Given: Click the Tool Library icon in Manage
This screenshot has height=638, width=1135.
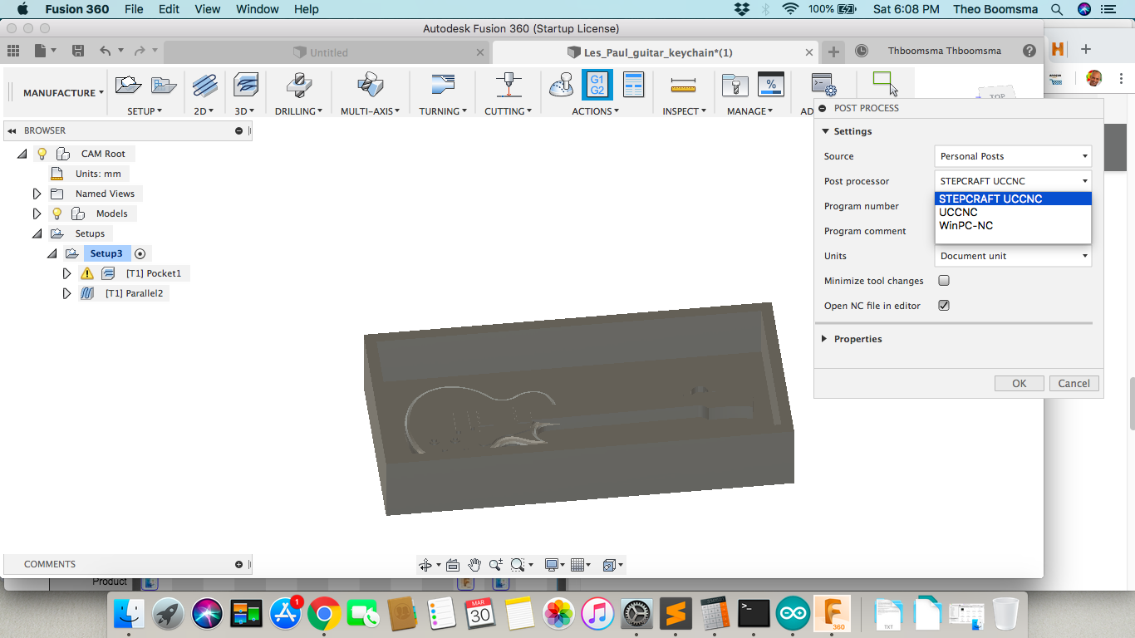Looking at the screenshot, I should [x=735, y=85].
